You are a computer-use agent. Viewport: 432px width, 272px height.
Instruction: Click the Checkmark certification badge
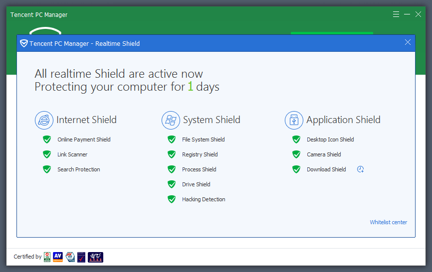tap(81, 257)
